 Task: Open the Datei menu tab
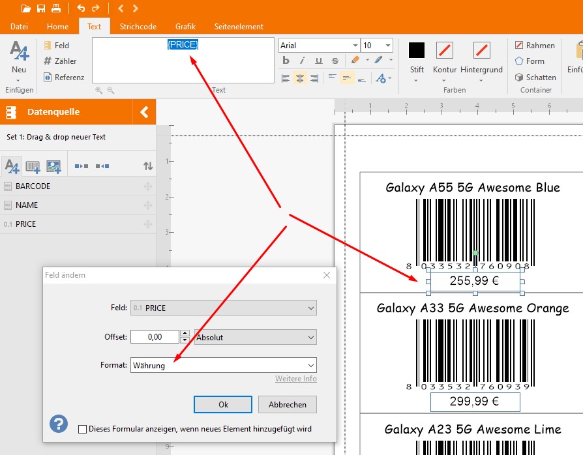(x=19, y=27)
